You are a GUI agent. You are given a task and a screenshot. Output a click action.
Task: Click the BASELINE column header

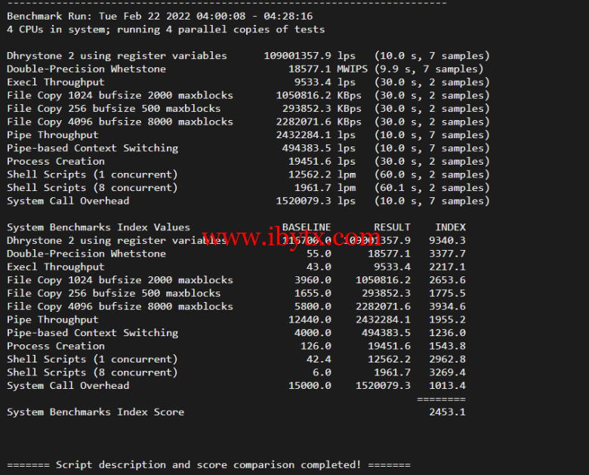(x=307, y=227)
